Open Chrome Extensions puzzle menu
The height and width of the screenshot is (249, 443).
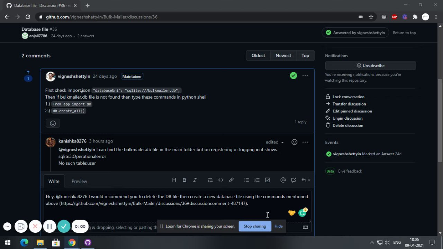[415, 17]
